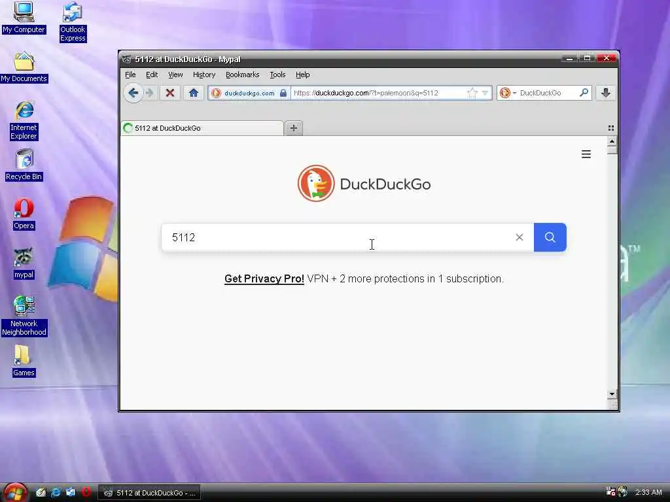Bookmark this page with the star icon
Viewport: 670px width, 502px height.
[472, 93]
